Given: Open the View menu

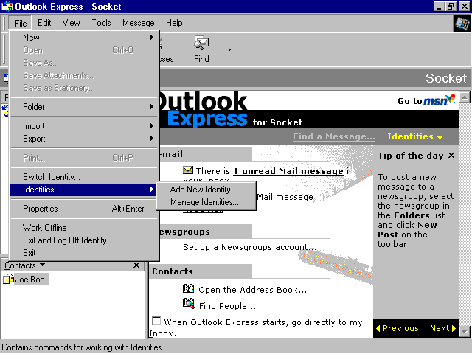Looking at the screenshot, I should coord(71,23).
